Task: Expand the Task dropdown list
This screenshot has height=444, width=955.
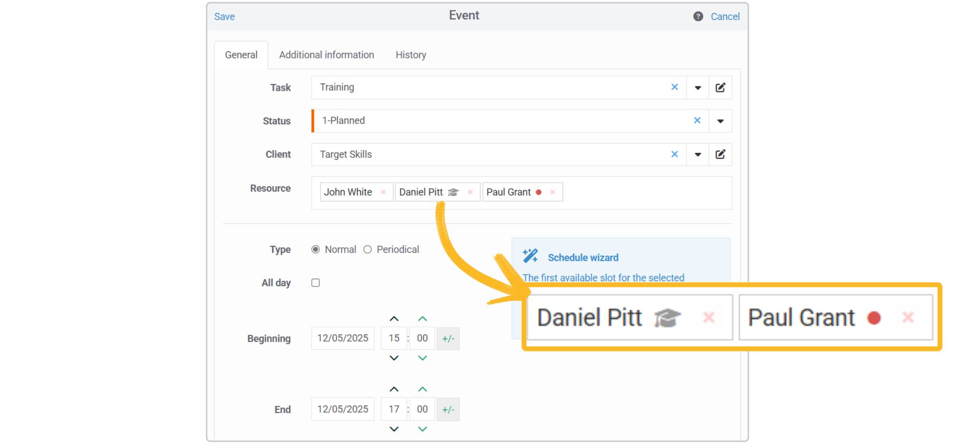Action: tap(697, 88)
